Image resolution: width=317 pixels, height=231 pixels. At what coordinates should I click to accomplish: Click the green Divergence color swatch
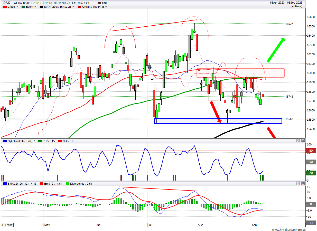[x=68, y=184]
